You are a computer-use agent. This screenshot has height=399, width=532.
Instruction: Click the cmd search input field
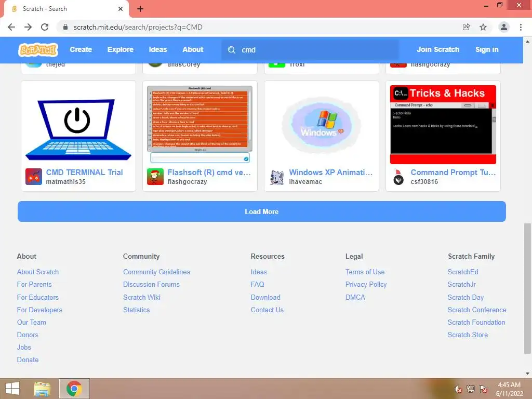click(x=310, y=50)
